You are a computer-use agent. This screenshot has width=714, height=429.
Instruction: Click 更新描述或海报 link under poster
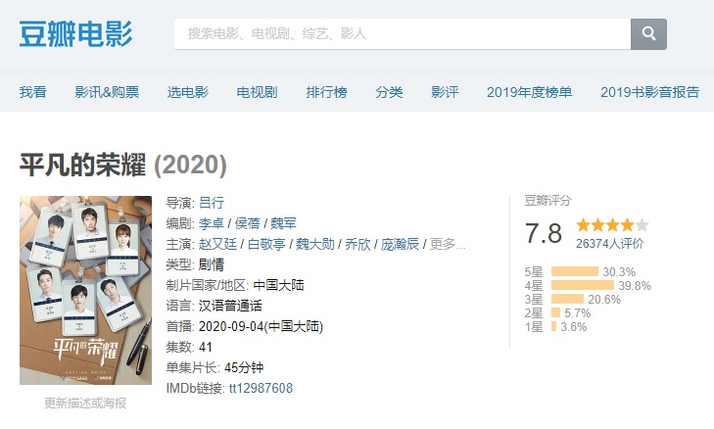tap(85, 403)
